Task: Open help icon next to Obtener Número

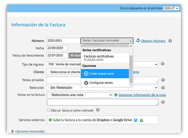Action: 170,41
